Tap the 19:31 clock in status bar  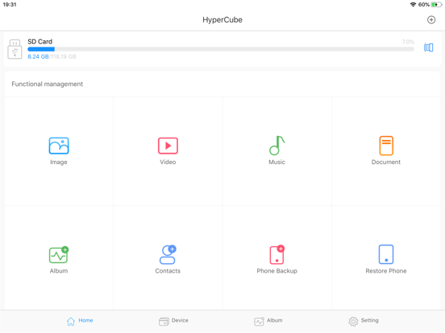click(x=10, y=5)
